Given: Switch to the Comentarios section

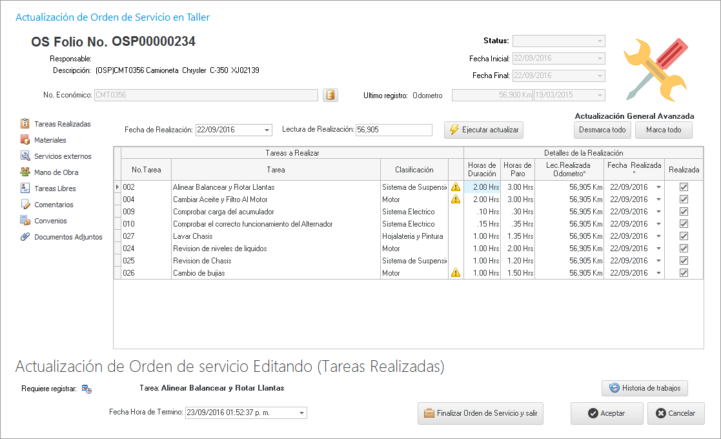Looking at the screenshot, I should click(53, 205).
